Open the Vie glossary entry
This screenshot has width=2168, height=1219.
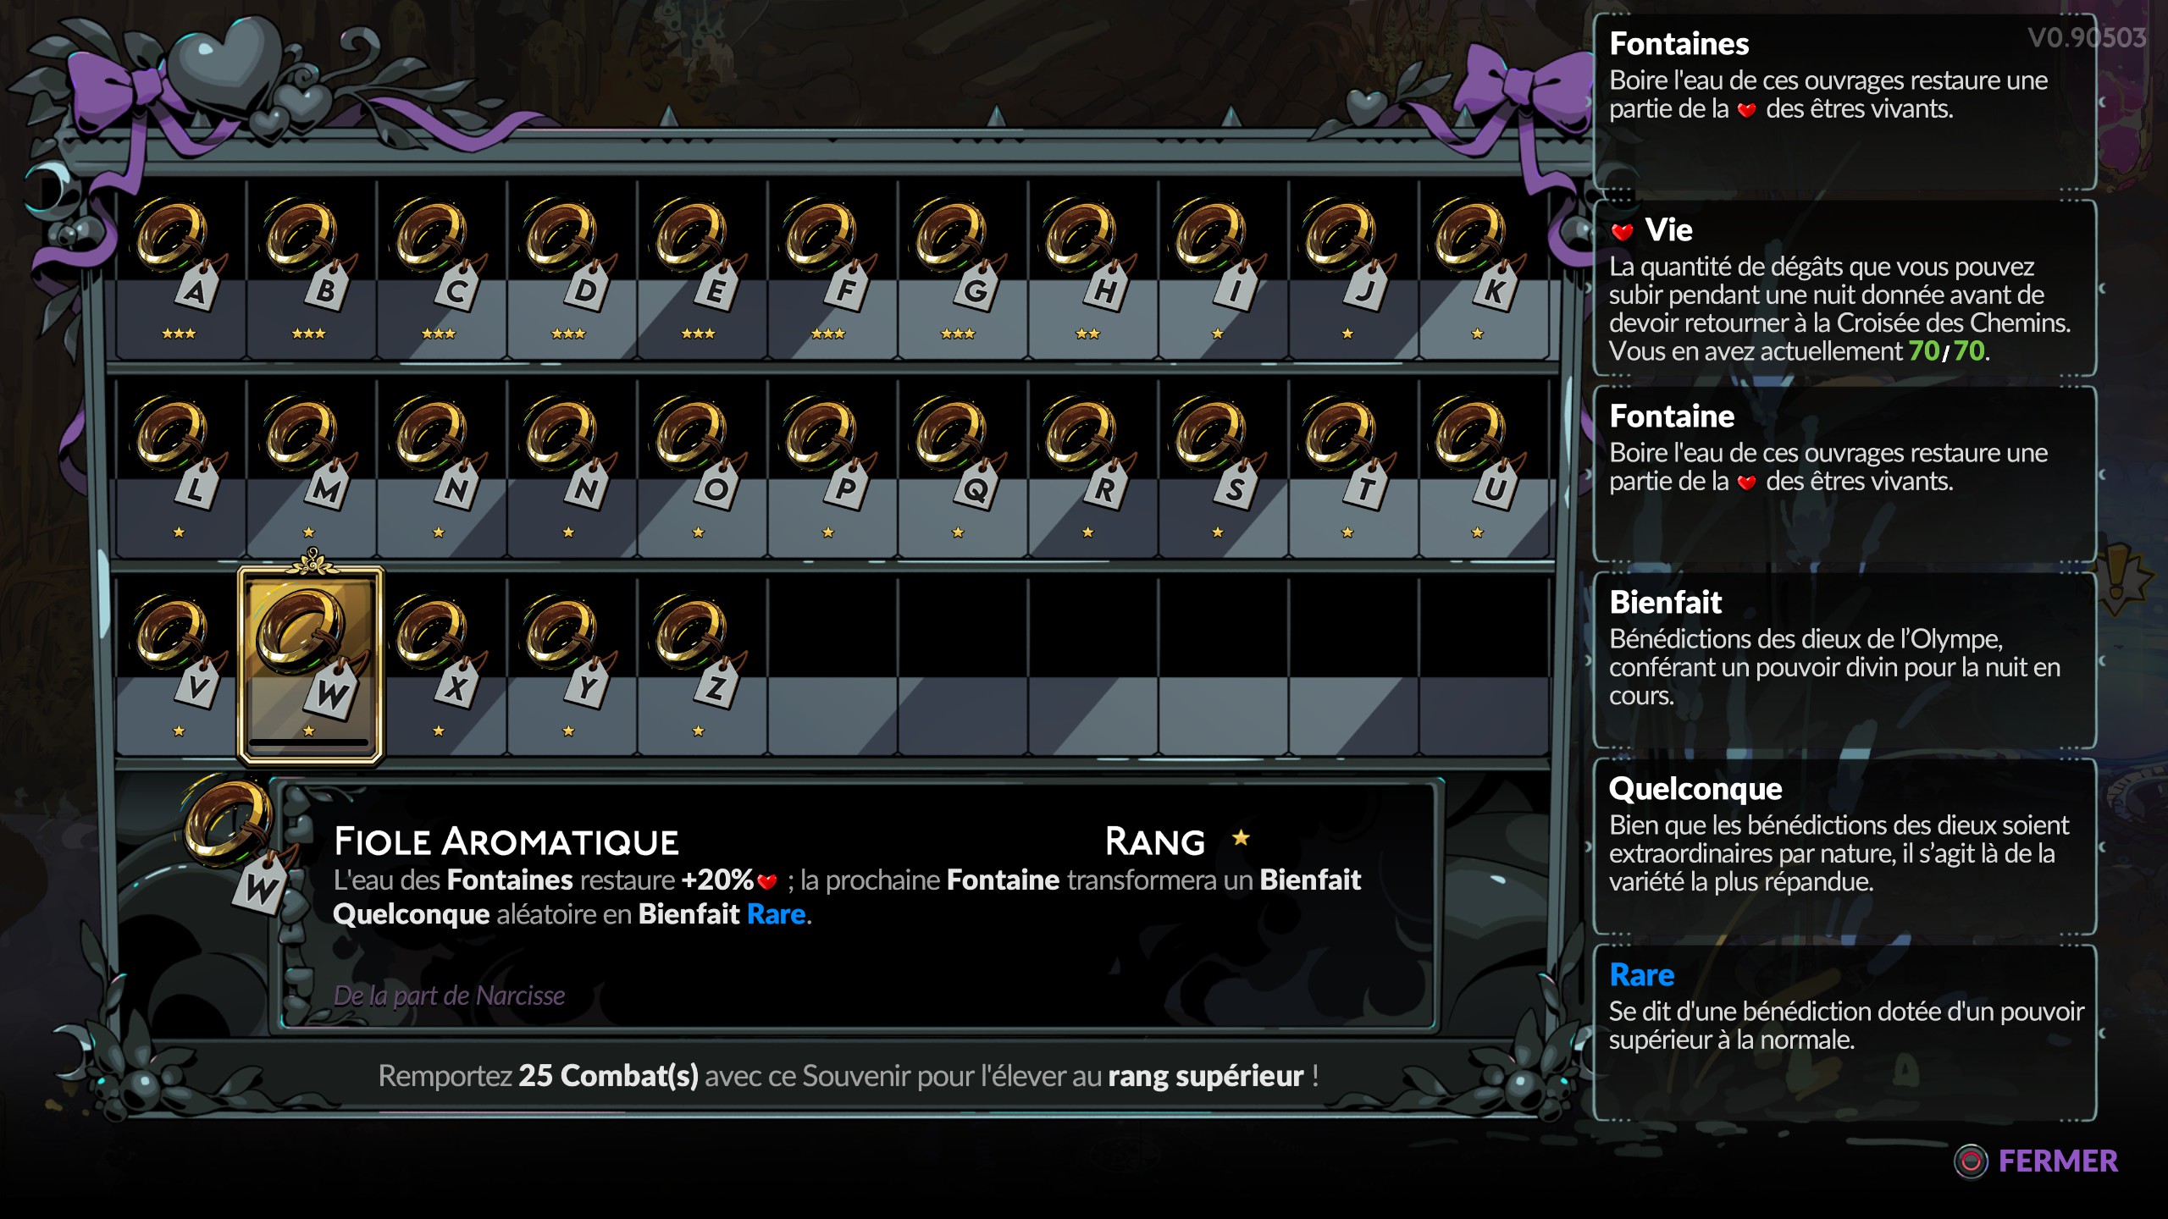click(1844, 289)
